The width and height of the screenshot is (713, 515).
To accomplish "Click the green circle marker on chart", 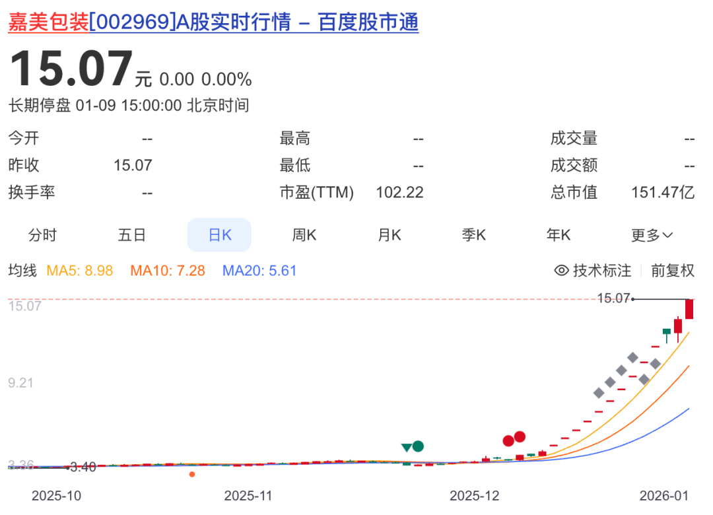I will [x=418, y=446].
